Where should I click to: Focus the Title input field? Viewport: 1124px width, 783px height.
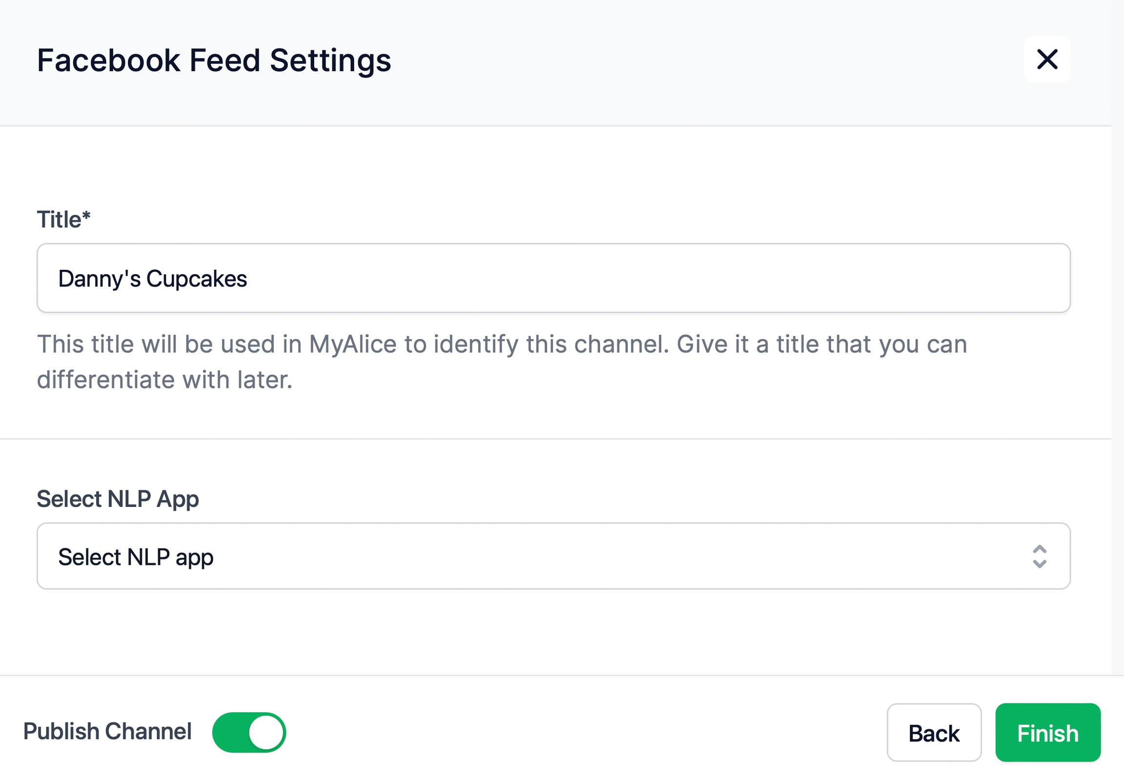(x=553, y=278)
